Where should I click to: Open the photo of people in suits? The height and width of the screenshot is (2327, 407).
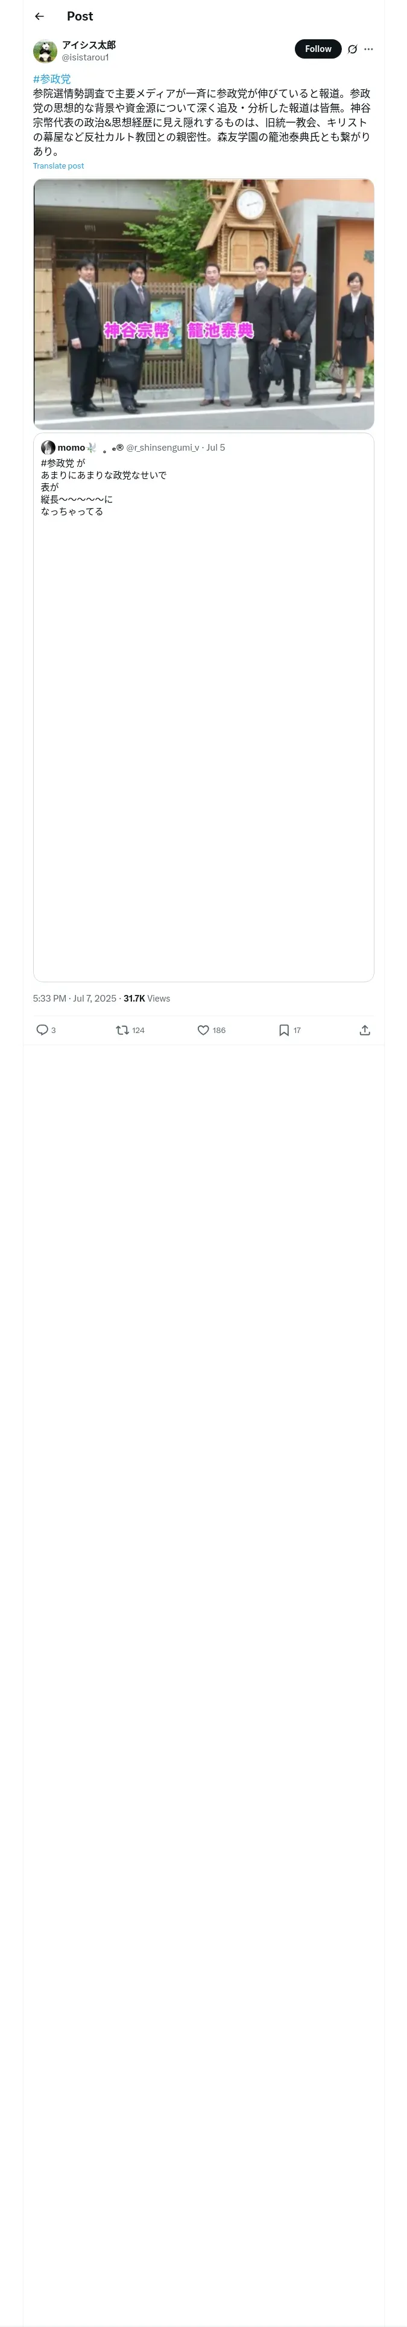pyautogui.click(x=203, y=303)
